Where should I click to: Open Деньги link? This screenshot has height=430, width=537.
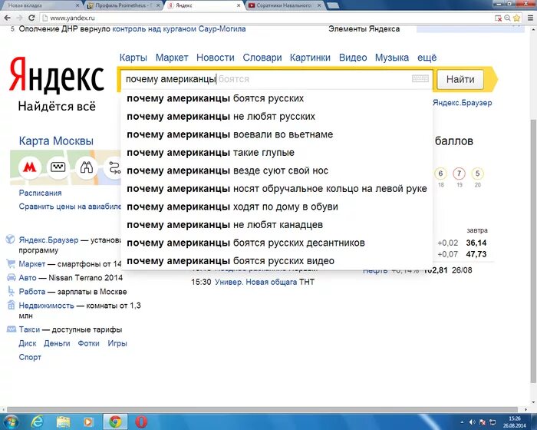(57, 343)
